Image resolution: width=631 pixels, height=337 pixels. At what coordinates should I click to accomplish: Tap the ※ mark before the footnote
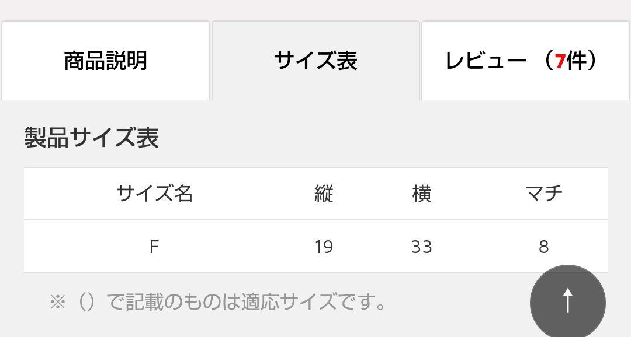(x=57, y=302)
